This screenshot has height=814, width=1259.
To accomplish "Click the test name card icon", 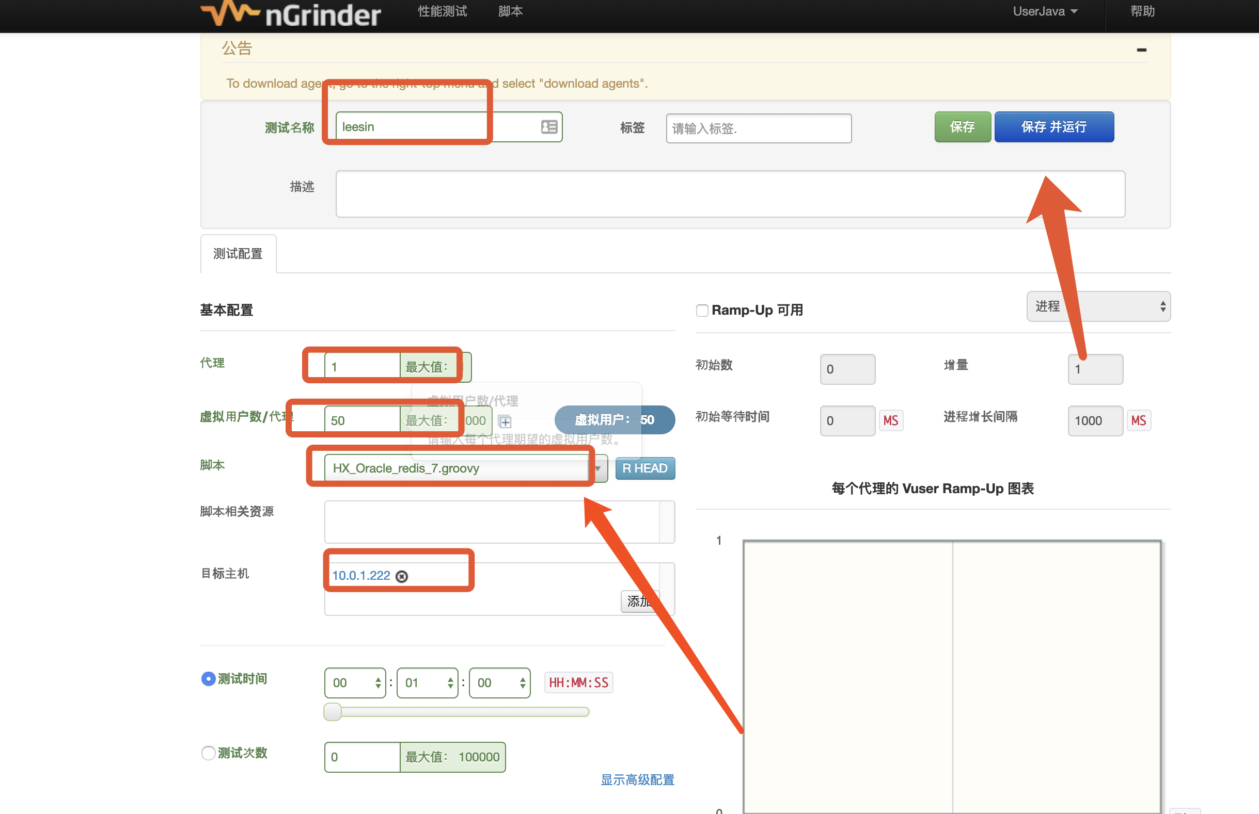I will click(x=548, y=127).
